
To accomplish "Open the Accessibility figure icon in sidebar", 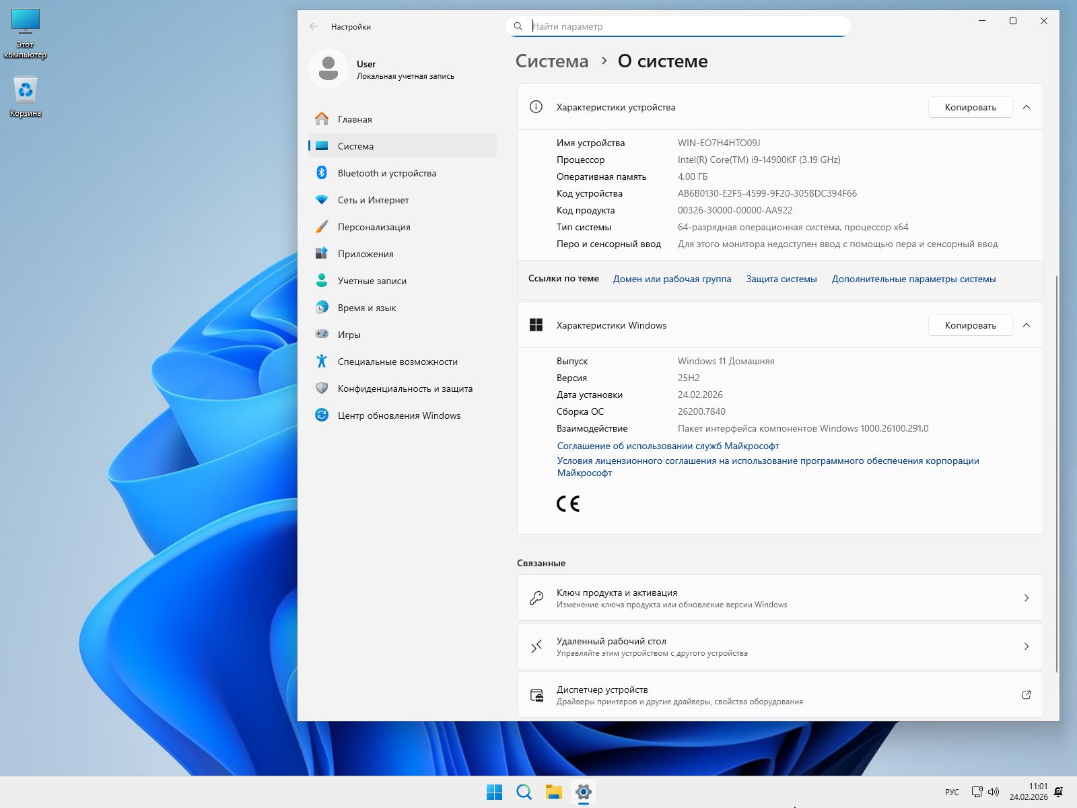I will (x=322, y=362).
